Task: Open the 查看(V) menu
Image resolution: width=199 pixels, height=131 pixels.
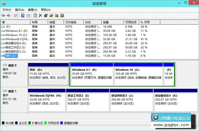Action: (x=33, y=10)
